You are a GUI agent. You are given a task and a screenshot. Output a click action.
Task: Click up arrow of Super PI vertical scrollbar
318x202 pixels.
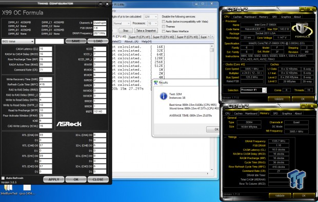[x=212, y=47]
